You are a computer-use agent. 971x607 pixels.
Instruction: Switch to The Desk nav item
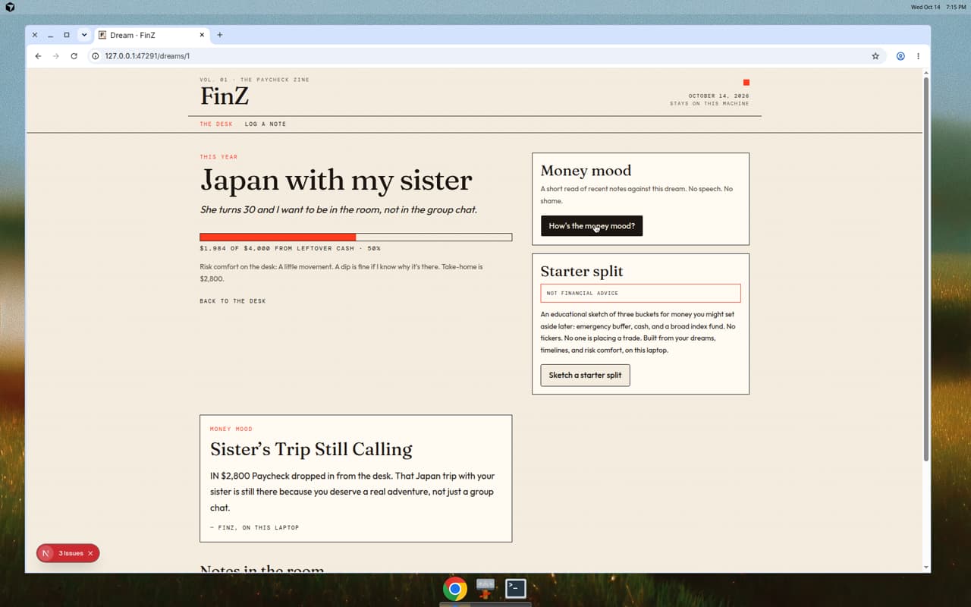tap(216, 124)
